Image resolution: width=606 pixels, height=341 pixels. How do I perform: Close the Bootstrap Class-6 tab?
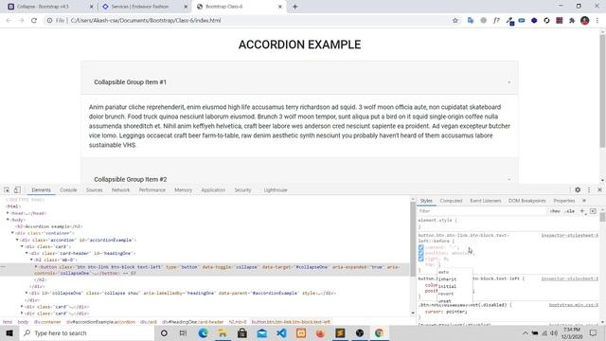point(280,7)
